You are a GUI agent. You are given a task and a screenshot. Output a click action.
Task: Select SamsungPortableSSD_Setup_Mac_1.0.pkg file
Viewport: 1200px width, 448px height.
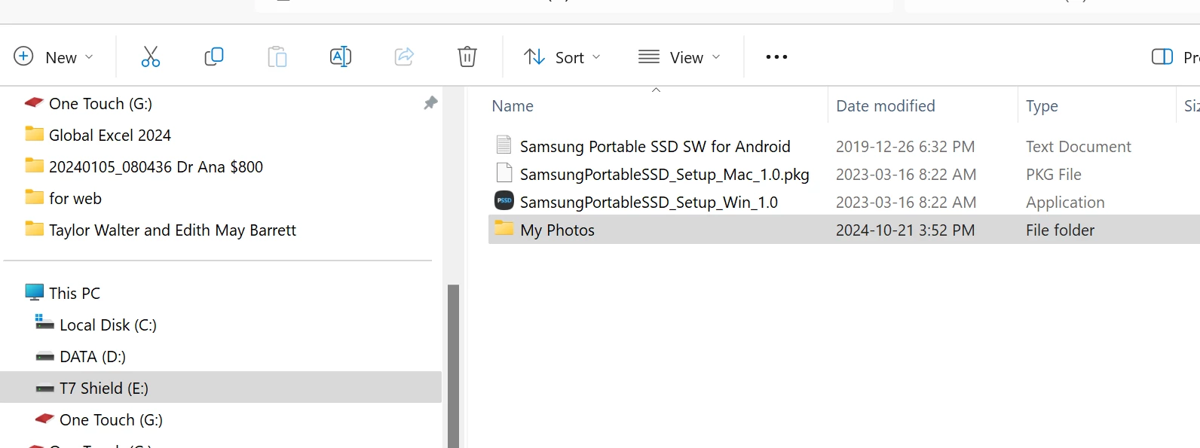point(664,175)
